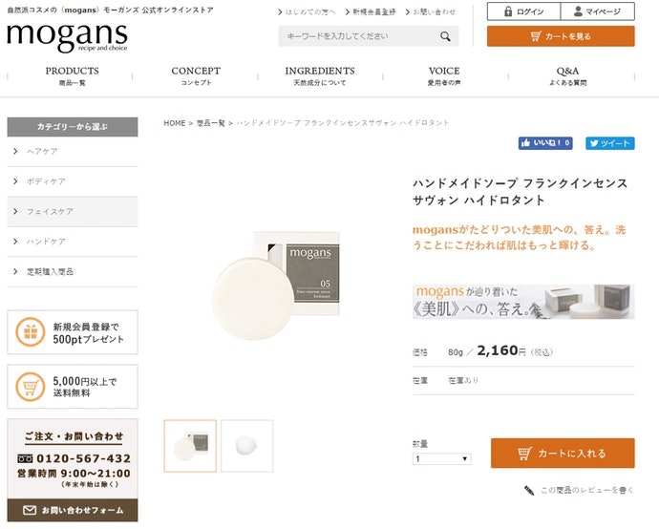Expand the ヘアケア category
This screenshot has height=529, width=659.
(72, 152)
